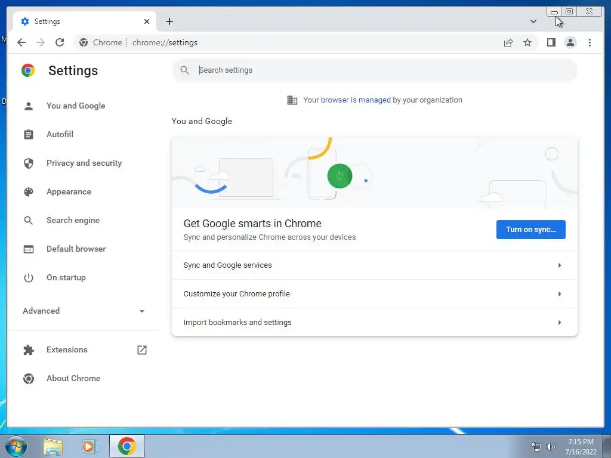Open the 'browser is managed' link
The width and height of the screenshot is (611, 458).
click(x=356, y=100)
